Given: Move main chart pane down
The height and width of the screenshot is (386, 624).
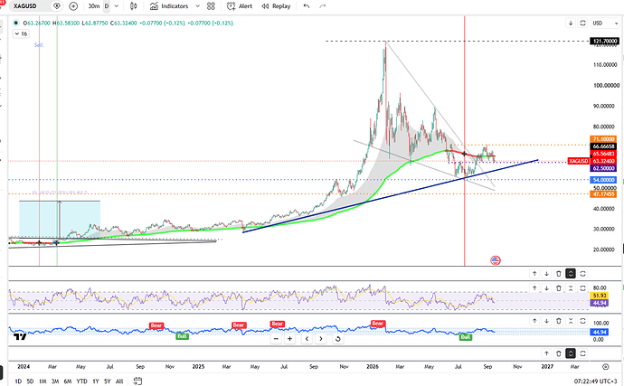Looking at the screenshot, I should (546, 274).
